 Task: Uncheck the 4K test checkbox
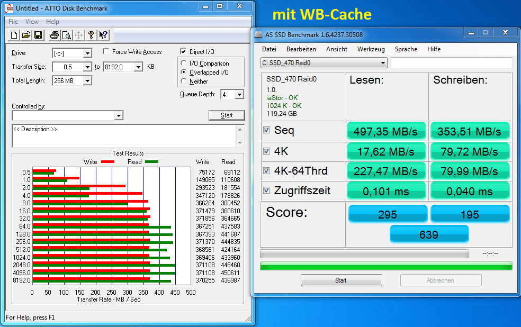[266, 151]
